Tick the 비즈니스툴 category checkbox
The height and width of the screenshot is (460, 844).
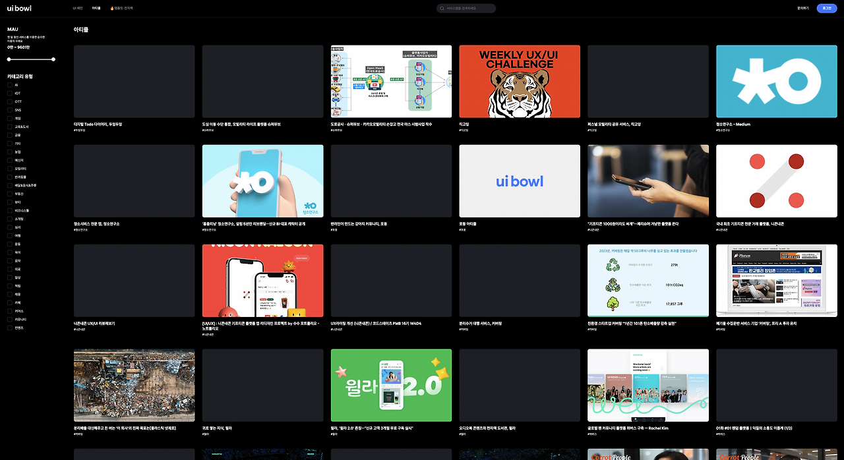tap(9, 211)
